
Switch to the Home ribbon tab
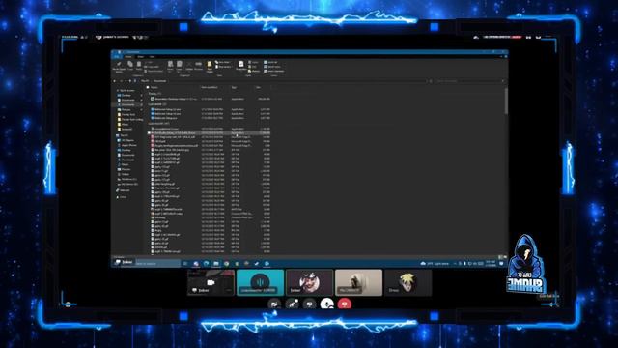(128, 57)
